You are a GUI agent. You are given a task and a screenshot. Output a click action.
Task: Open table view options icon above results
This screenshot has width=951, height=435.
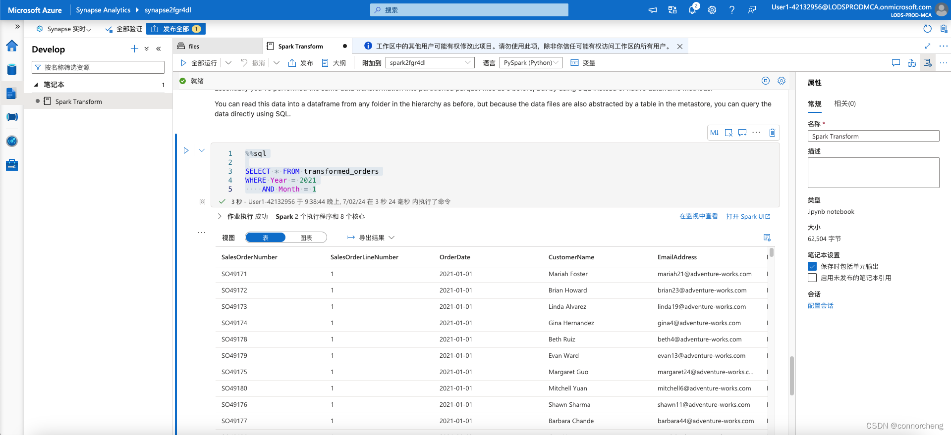(x=767, y=238)
